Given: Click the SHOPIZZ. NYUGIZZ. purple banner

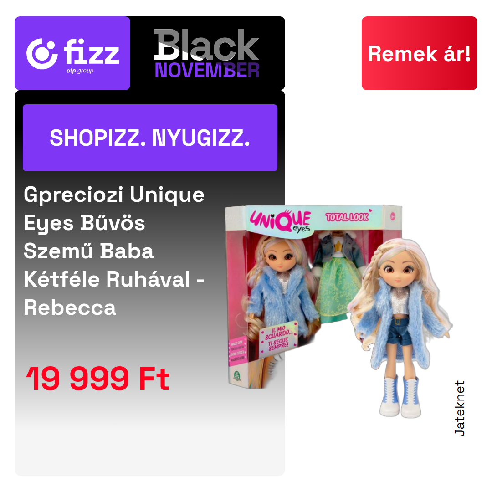Looking at the screenshot, I should coord(150,138).
